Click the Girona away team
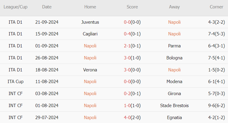Image resolution: width=228 pixels, height=123 pixels. (x=174, y=94)
